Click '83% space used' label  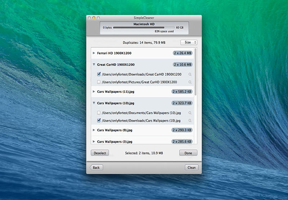point(164,31)
